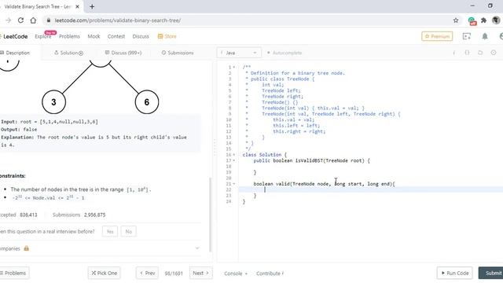Image resolution: width=503 pixels, height=283 pixels.
Task: Go to Prev problem
Action: 147,273
